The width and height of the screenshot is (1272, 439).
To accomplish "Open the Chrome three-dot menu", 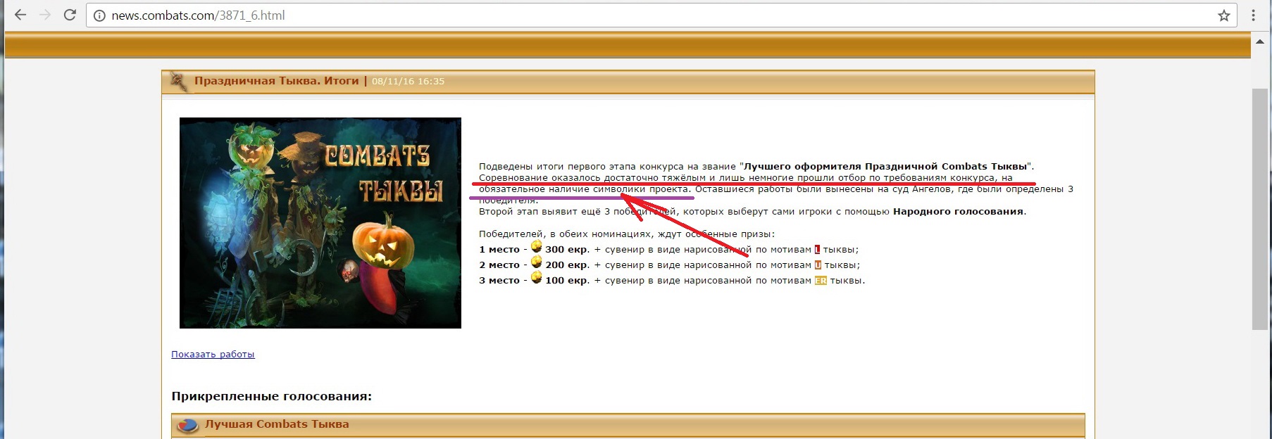I will click(1254, 15).
